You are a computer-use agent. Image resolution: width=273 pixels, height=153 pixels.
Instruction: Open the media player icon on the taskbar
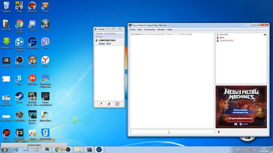click(x=36, y=150)
